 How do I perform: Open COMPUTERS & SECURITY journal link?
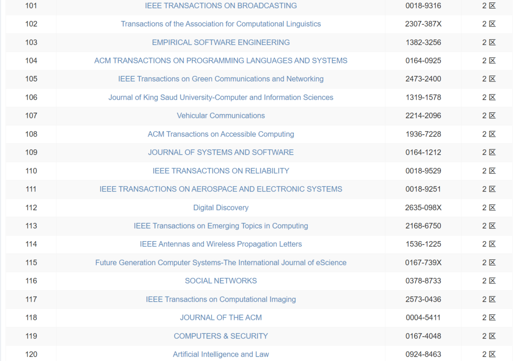[221, 336]
